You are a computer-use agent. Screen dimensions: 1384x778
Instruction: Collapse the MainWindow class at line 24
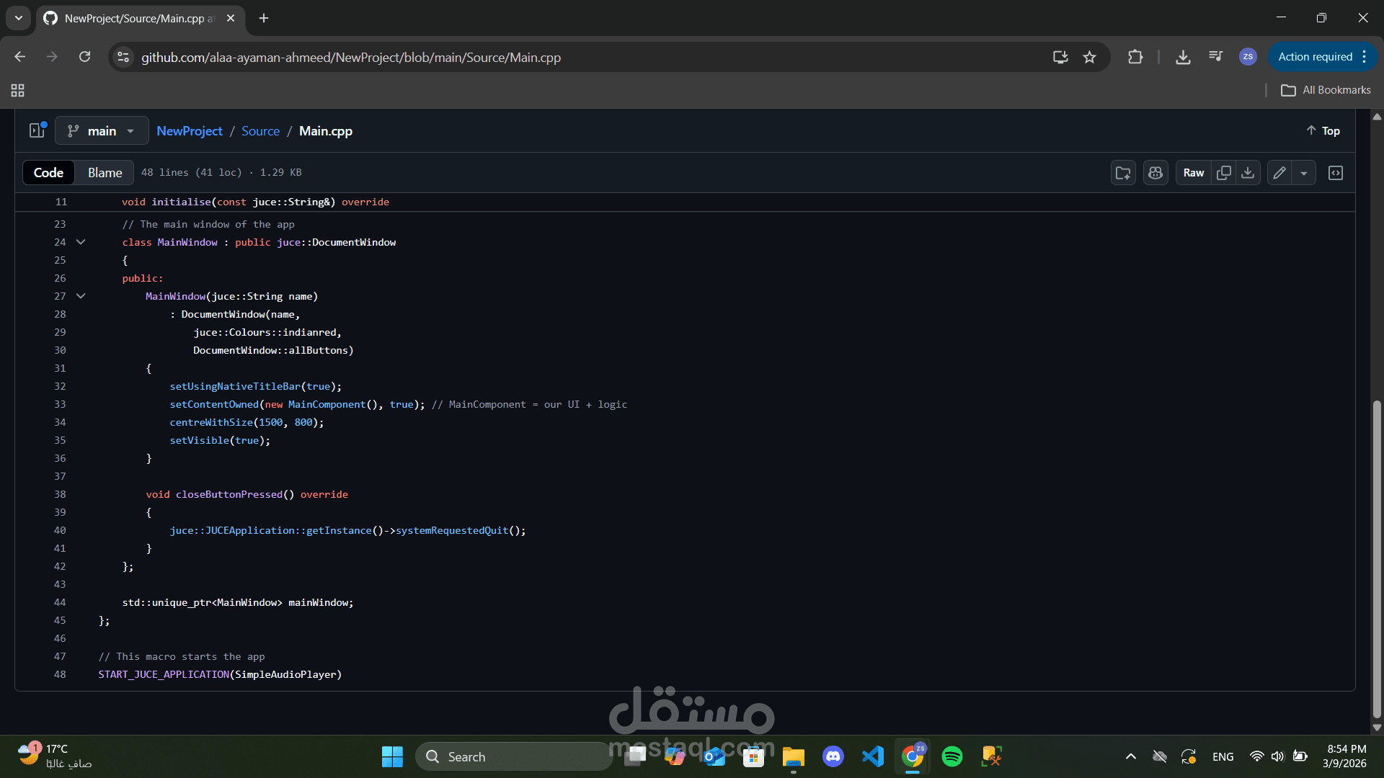click(81, 242)
